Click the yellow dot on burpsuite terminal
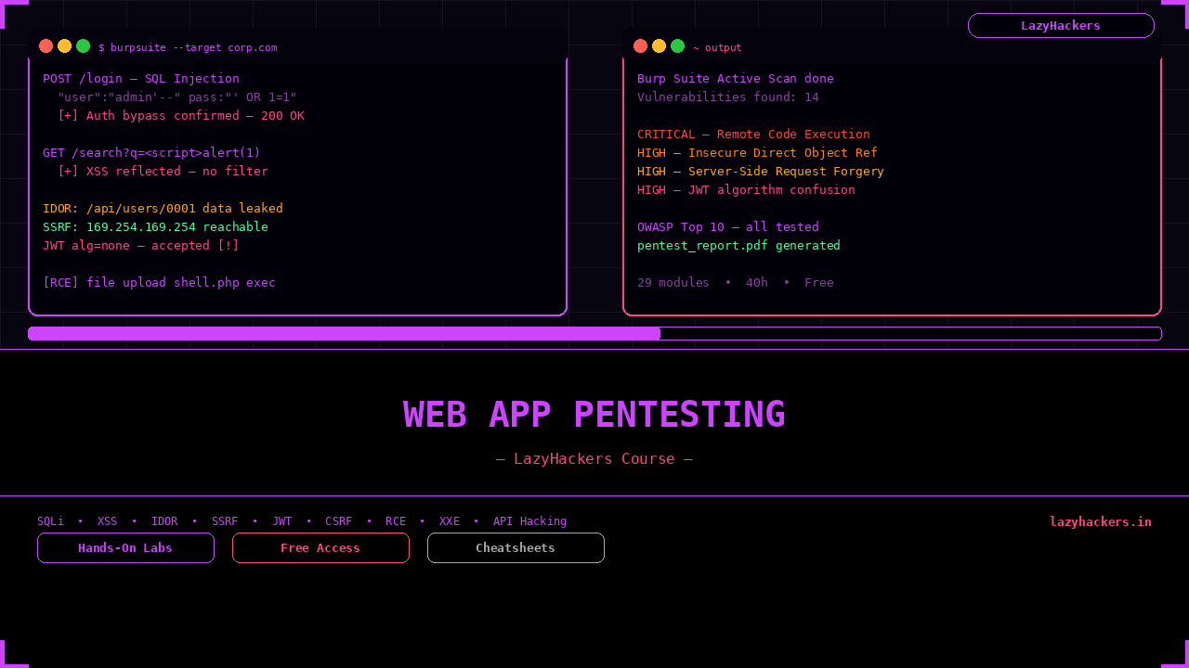This screenshot has width=1189, height=668. click(64, 46)
